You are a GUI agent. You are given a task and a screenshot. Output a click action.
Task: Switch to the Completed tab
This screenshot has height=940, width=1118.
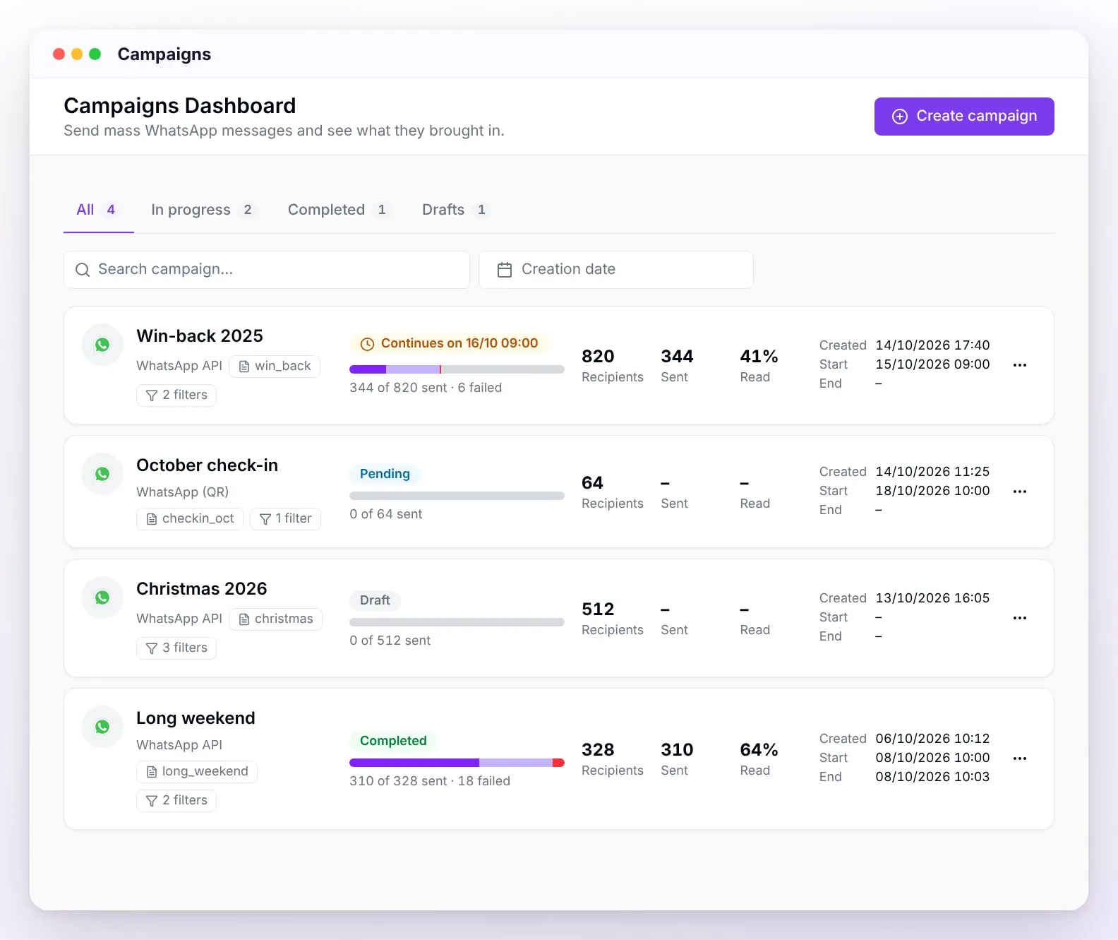tap(337, 210)
